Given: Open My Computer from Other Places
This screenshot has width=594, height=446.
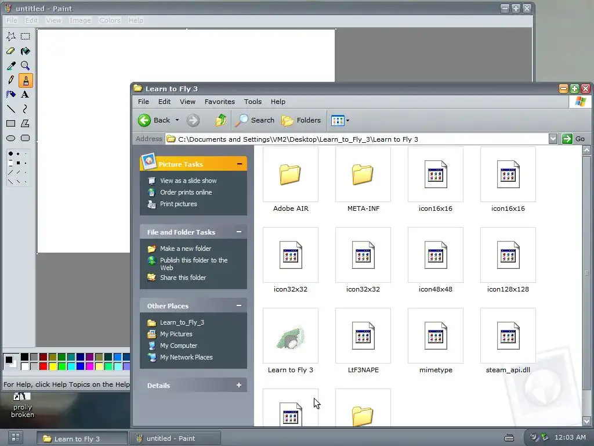Looking at the screenshot, I should point(179,346).
